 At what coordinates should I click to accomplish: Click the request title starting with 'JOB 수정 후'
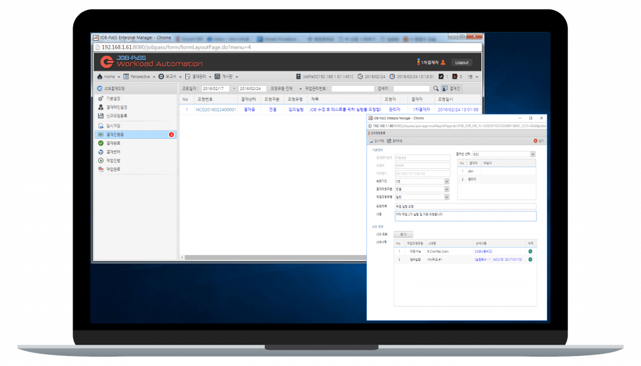(x=345, y=109)
